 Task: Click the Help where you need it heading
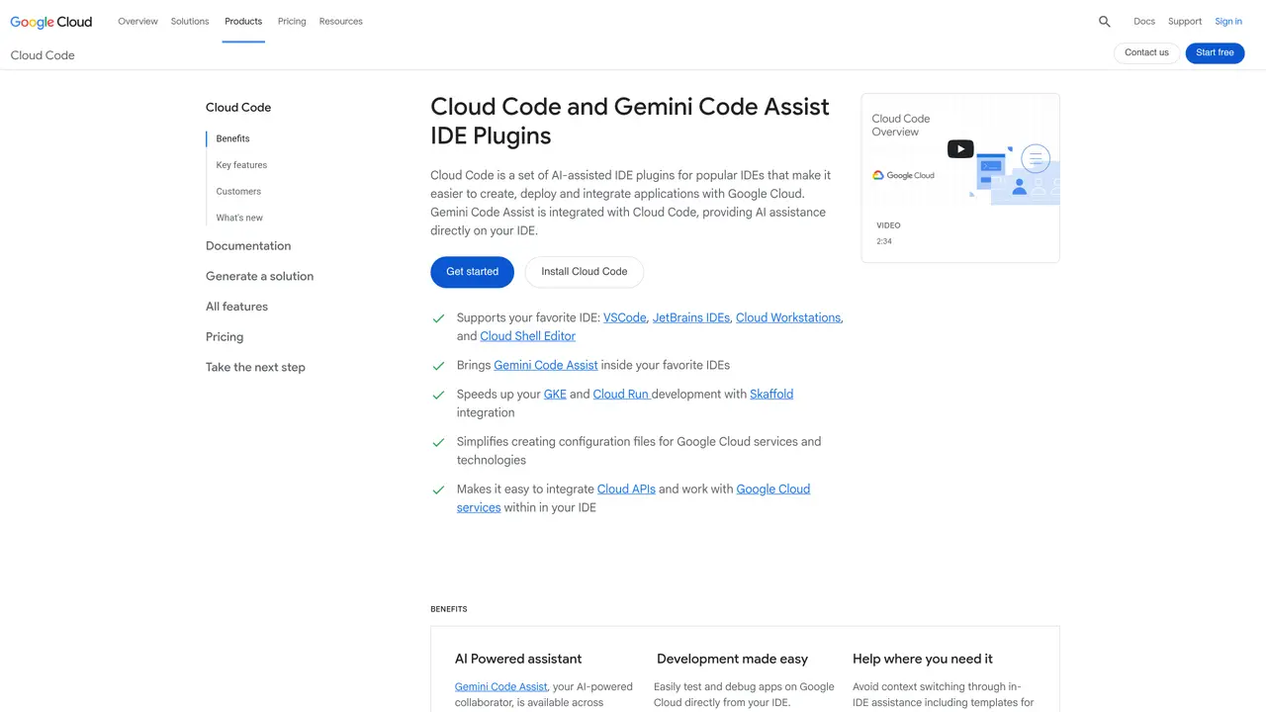point(923,659)
